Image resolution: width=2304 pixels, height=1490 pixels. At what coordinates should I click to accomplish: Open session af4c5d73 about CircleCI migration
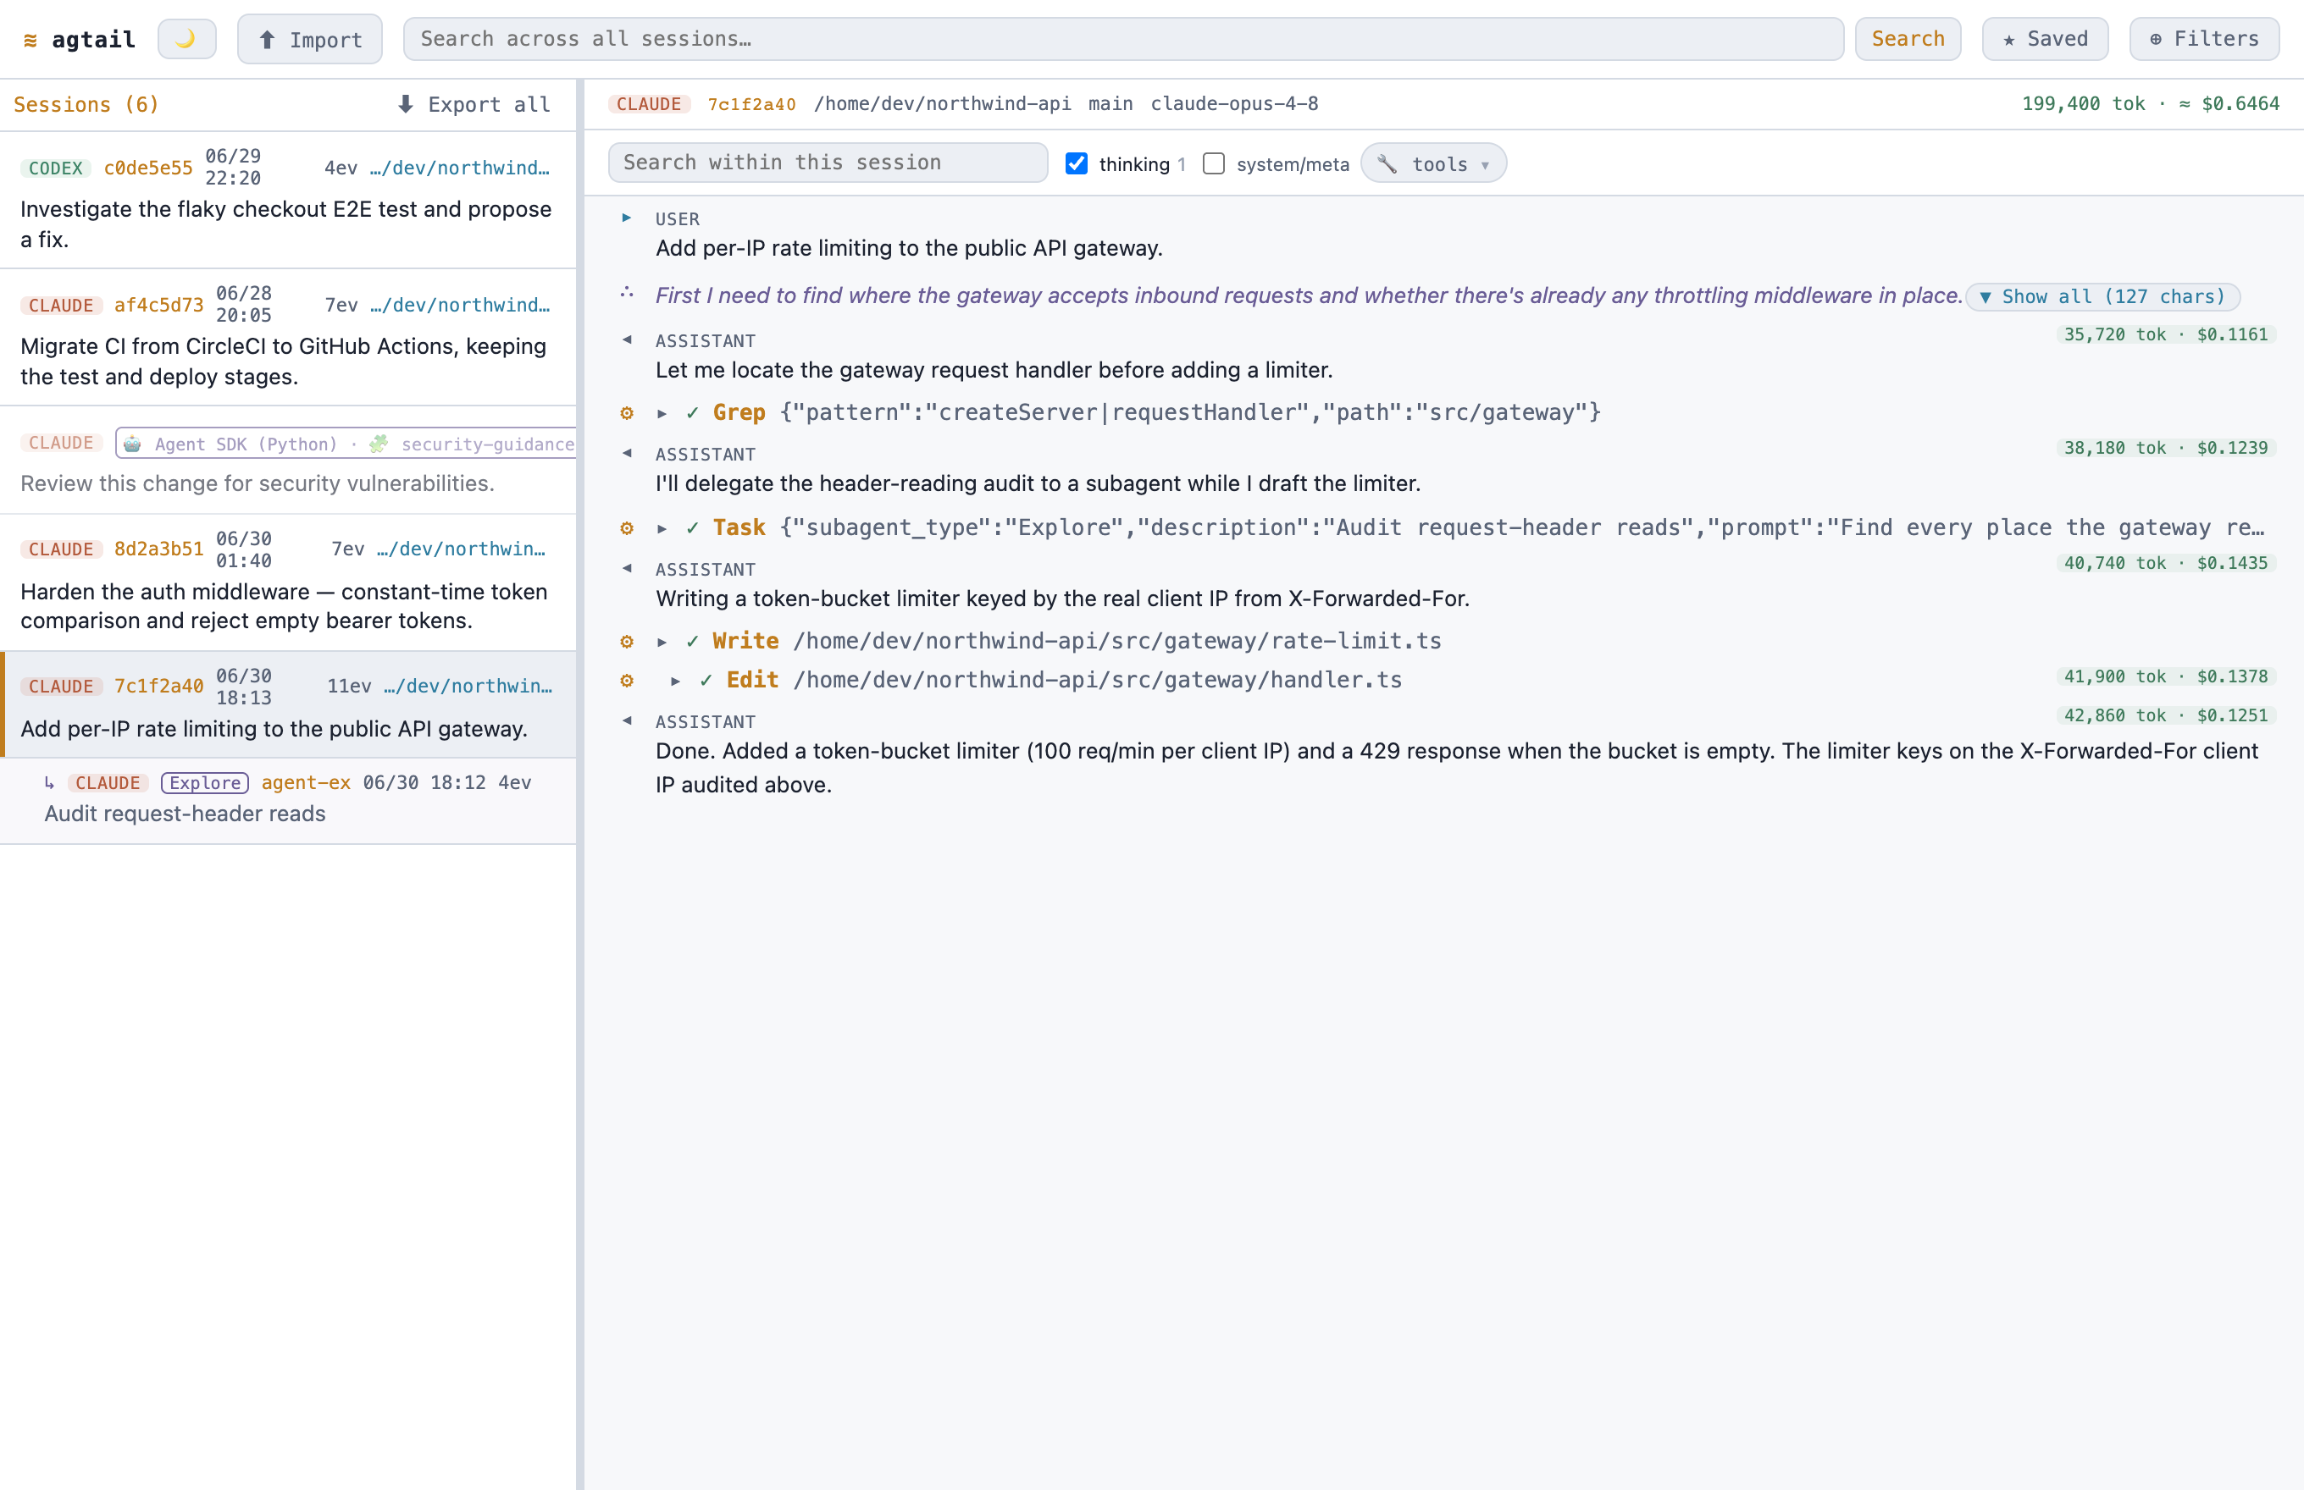click(x=287, y=337)
